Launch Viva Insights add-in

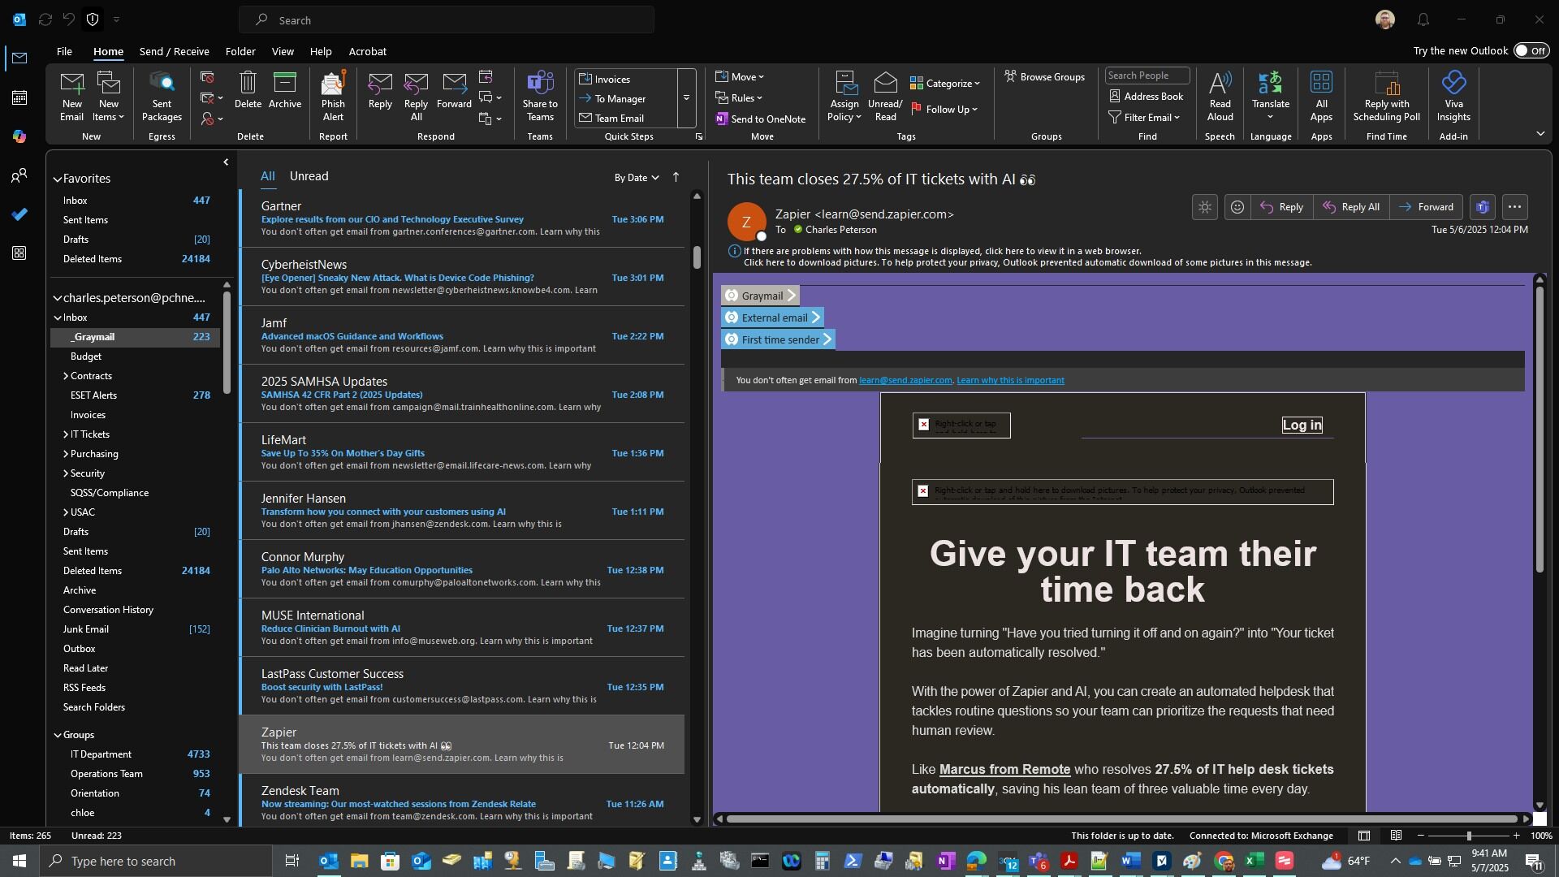tap(1453, 96)
